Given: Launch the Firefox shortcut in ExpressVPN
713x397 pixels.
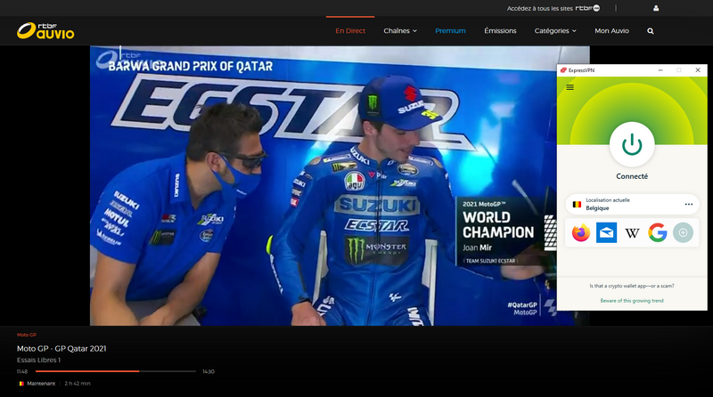Looking at the screenshot, I should (x=581, y=232).
